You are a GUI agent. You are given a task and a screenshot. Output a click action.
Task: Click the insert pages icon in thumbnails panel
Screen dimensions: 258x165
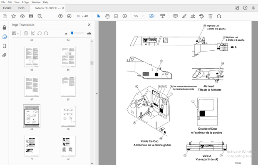[32, 33]
